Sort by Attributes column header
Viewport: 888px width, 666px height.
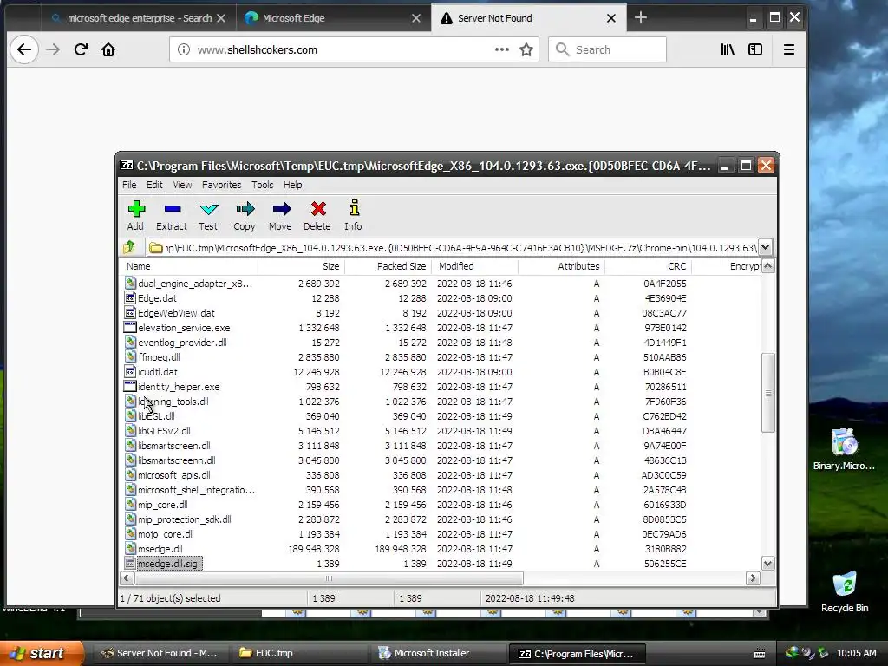561,266
